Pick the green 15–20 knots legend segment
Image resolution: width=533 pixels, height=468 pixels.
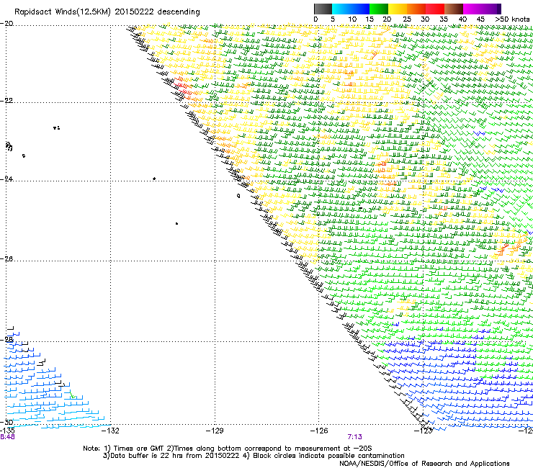point(379,9)
